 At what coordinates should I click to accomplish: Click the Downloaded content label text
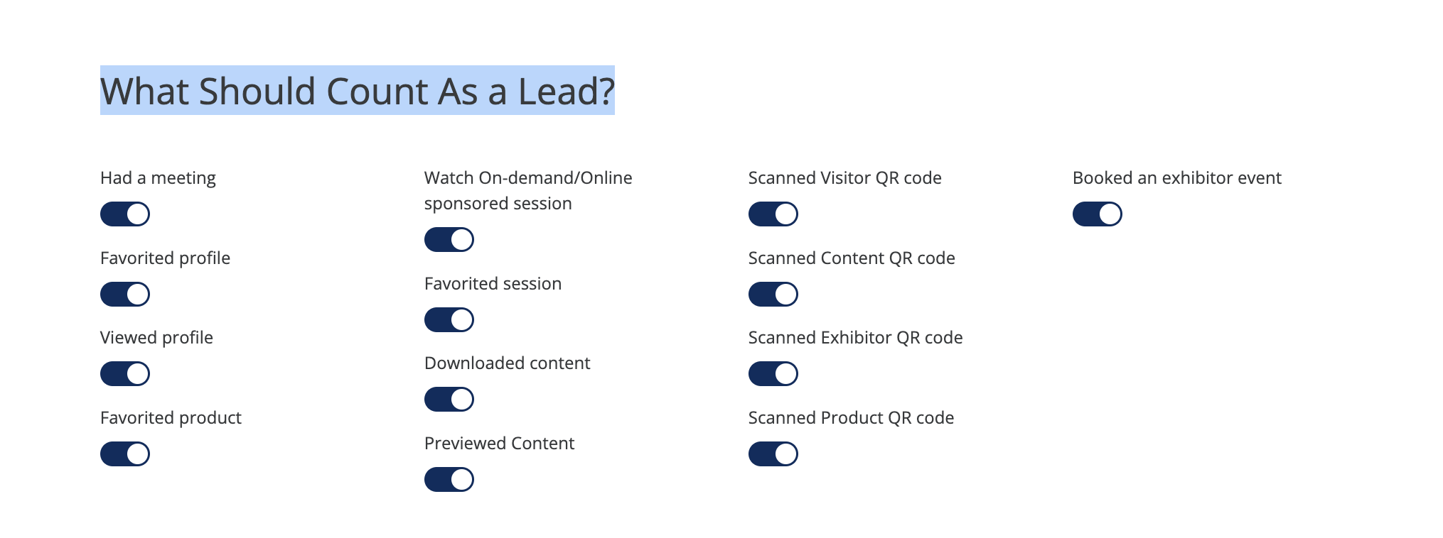click(x=507, y=363)
